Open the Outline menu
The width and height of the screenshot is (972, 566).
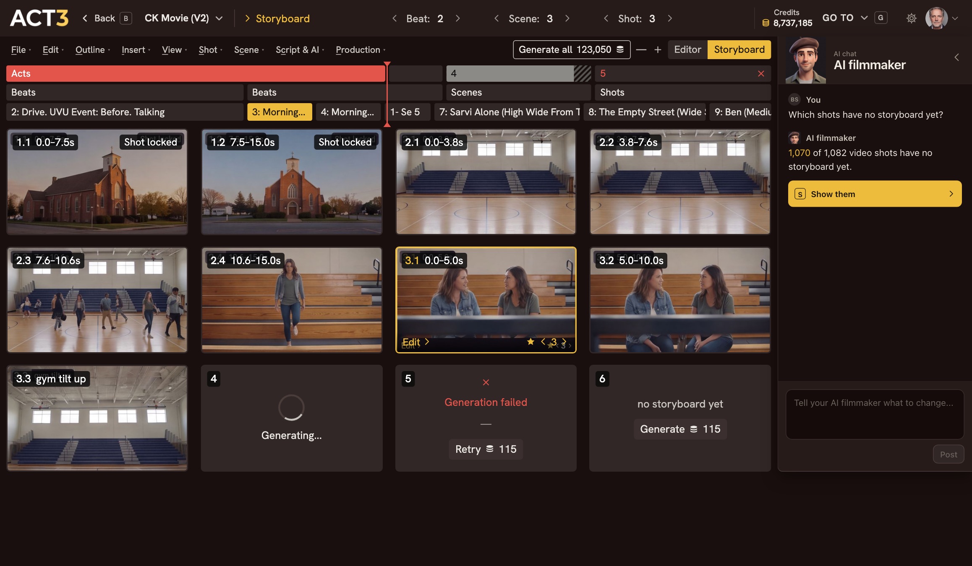pyautogui.click(x=93, y=49)
